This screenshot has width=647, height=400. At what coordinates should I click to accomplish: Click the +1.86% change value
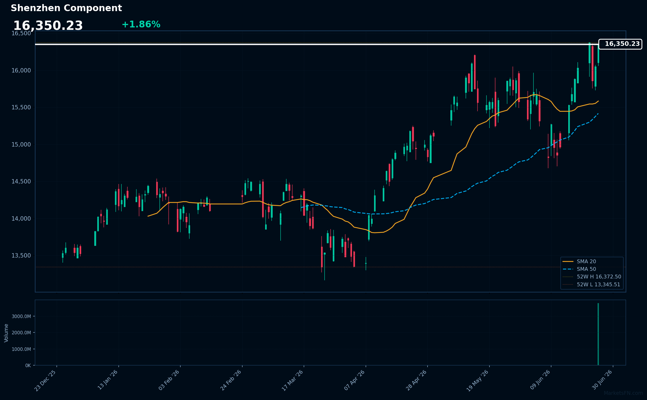click(141, 24)
